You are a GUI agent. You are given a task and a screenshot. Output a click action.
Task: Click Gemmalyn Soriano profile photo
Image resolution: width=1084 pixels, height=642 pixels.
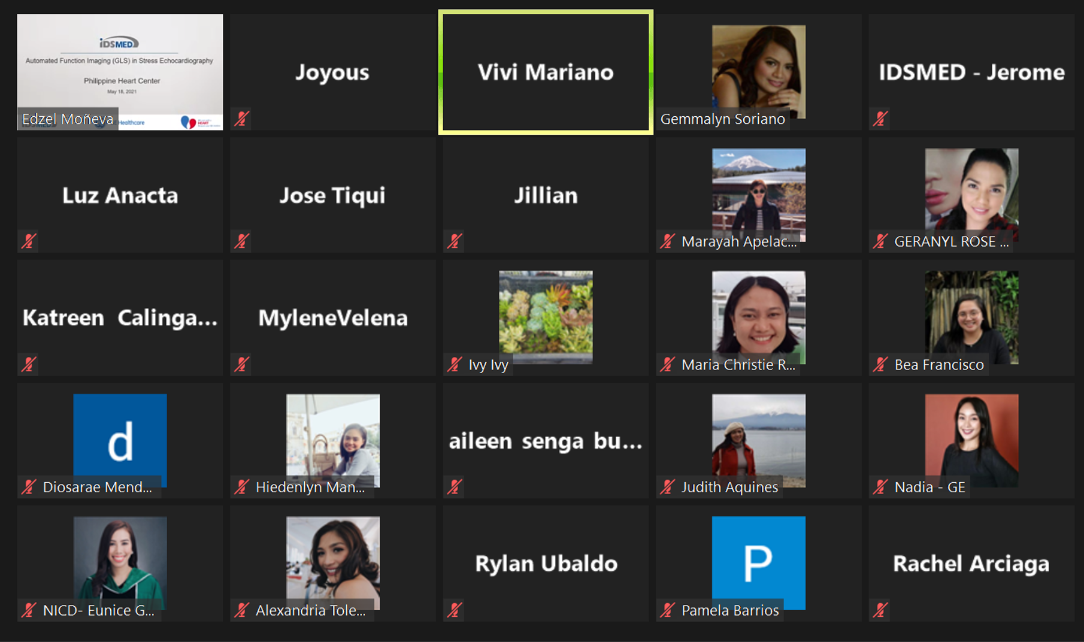[x=759, y=72]
